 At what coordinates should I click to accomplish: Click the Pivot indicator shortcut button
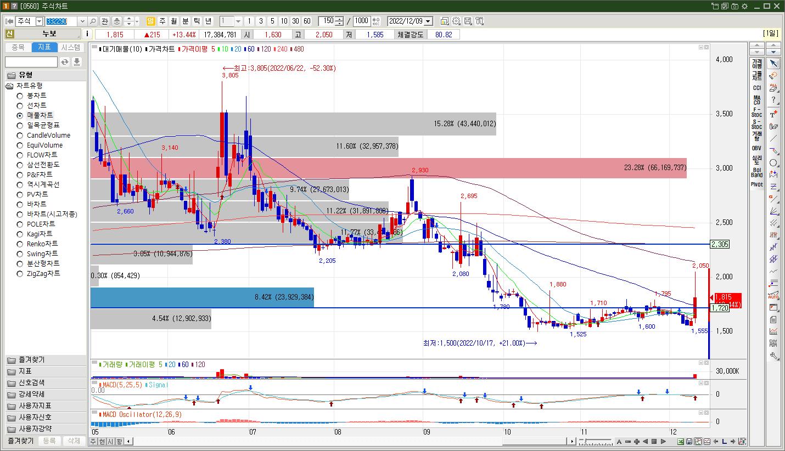pyautogui.click(x=757, y=184)
